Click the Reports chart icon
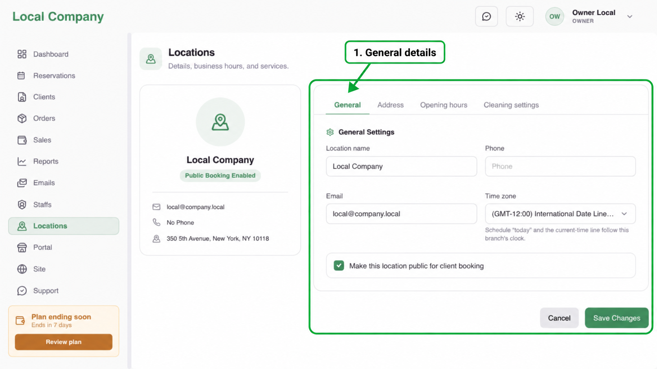Screen dimensions: 657x369 (x=22, y=161)
